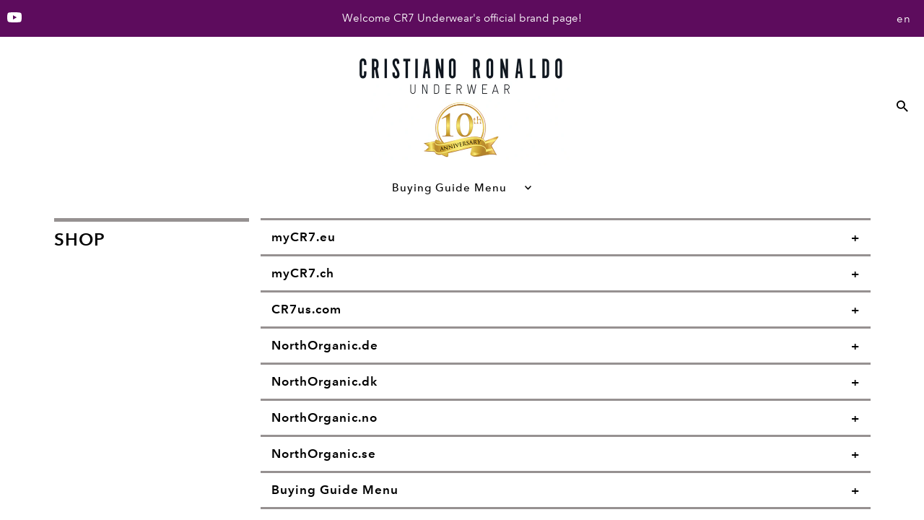Click the SHOP section heading
Viewport: 924px width, 520px height.
[x=79, y=240]
